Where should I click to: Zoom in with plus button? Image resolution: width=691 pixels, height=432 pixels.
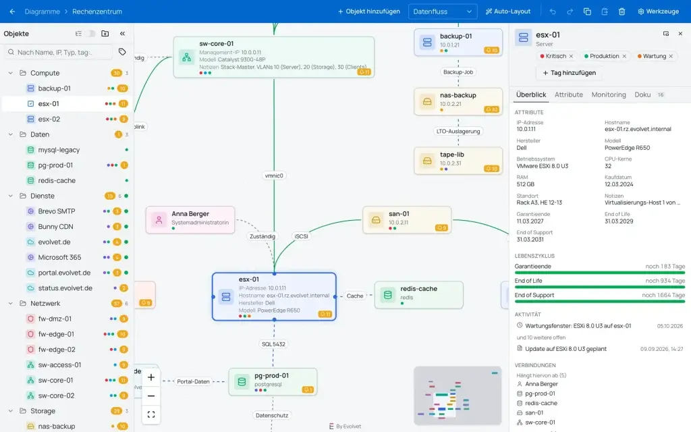coord(150,377)
